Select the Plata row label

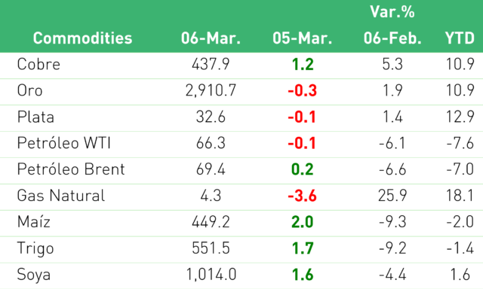tap(35, 117)
